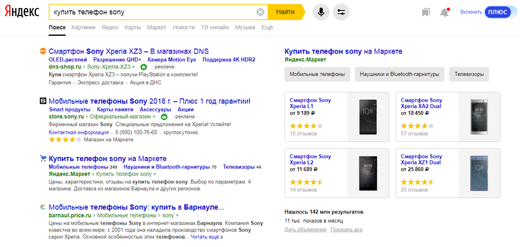Click the Телевизоры filter button

[x=469, y=74]
